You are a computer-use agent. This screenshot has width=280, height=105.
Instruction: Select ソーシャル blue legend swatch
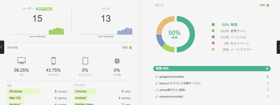pos(213,37)
